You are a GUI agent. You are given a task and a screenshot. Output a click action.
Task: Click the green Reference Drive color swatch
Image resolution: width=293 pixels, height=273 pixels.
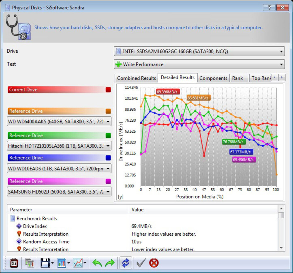pyautogui.click(x=108, y=135)
